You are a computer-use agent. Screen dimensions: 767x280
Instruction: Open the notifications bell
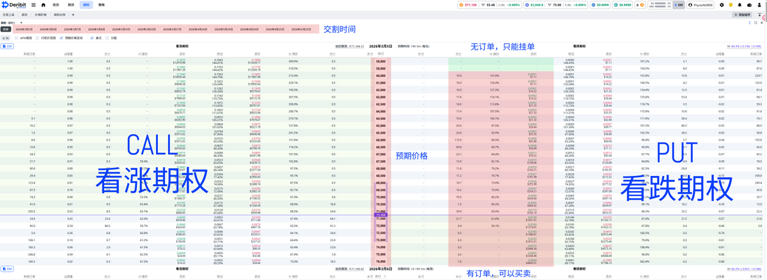pyautogui.click(x=740, y=4)
